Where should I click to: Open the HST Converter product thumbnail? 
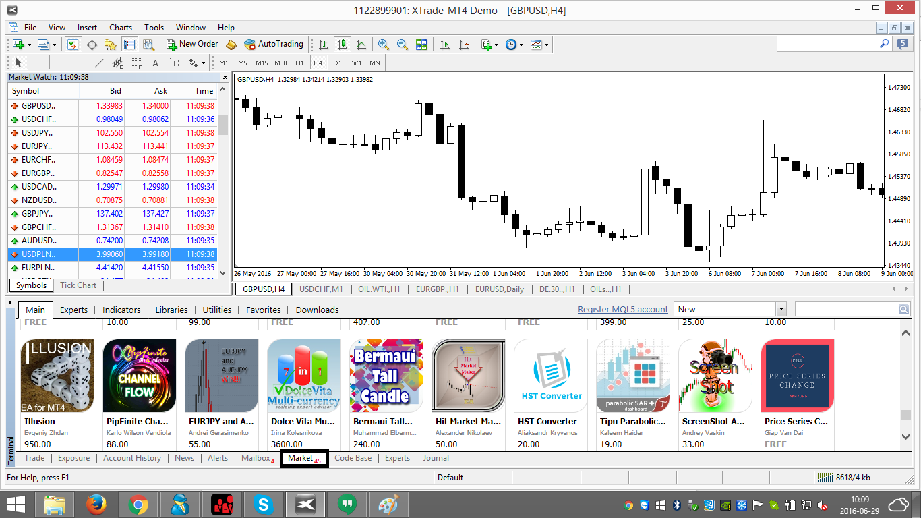(551, 376)
